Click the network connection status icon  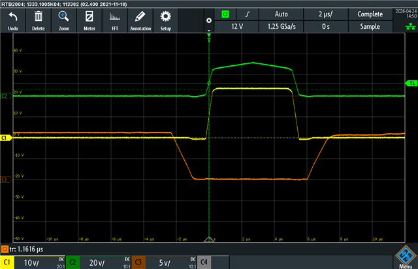point(410,26)
